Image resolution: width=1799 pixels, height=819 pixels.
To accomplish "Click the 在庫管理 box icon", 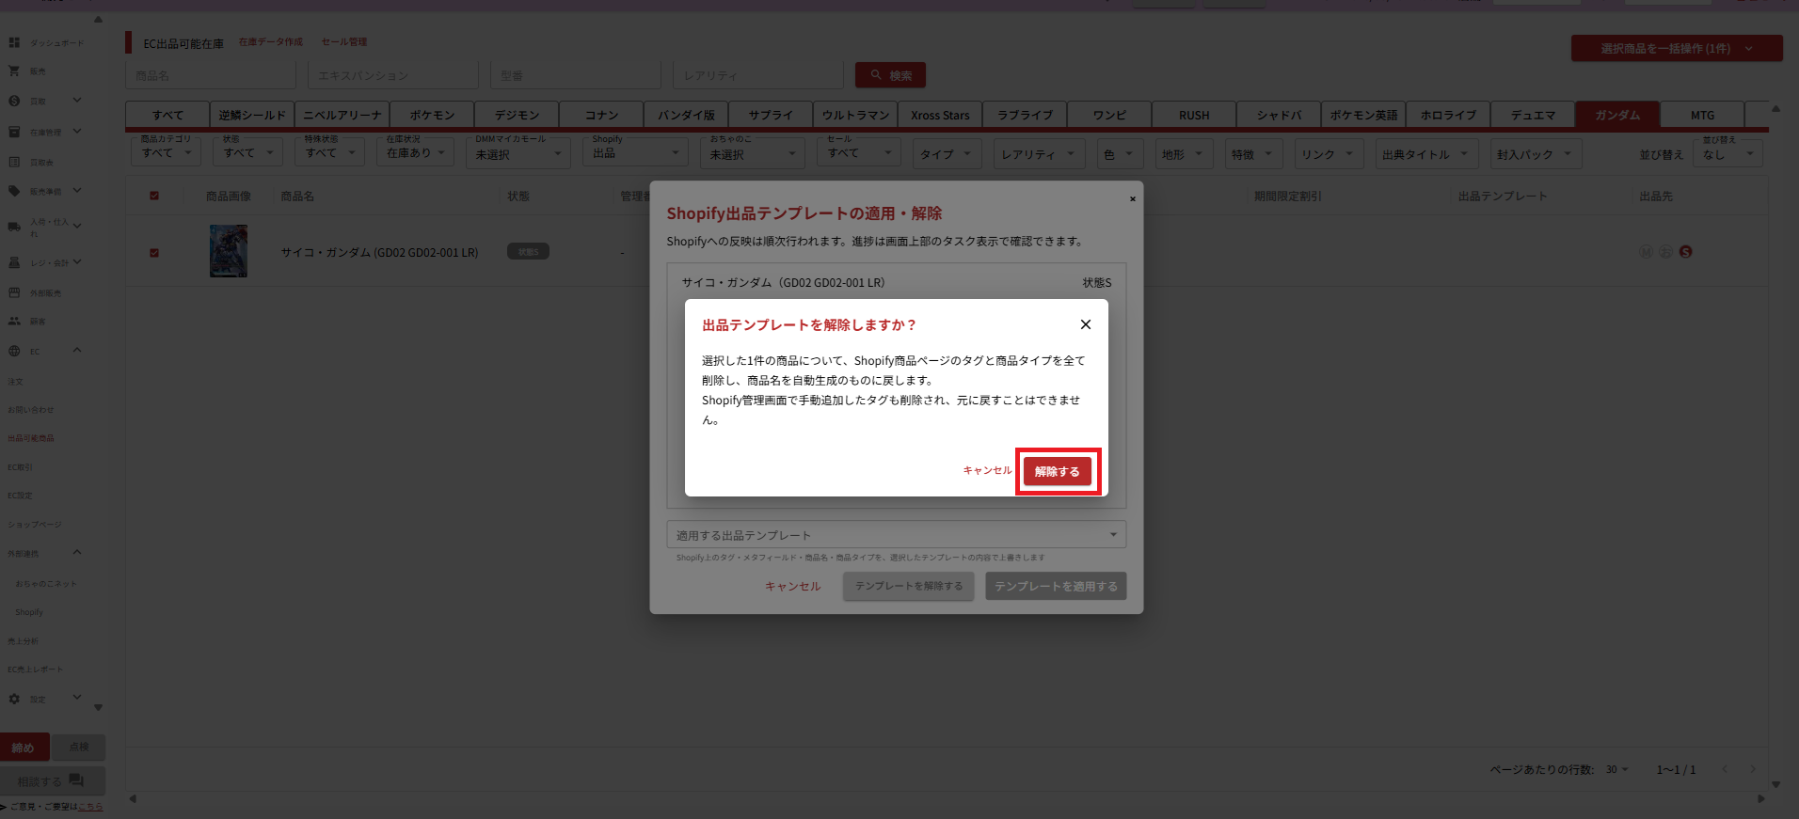I will [14, 132].
